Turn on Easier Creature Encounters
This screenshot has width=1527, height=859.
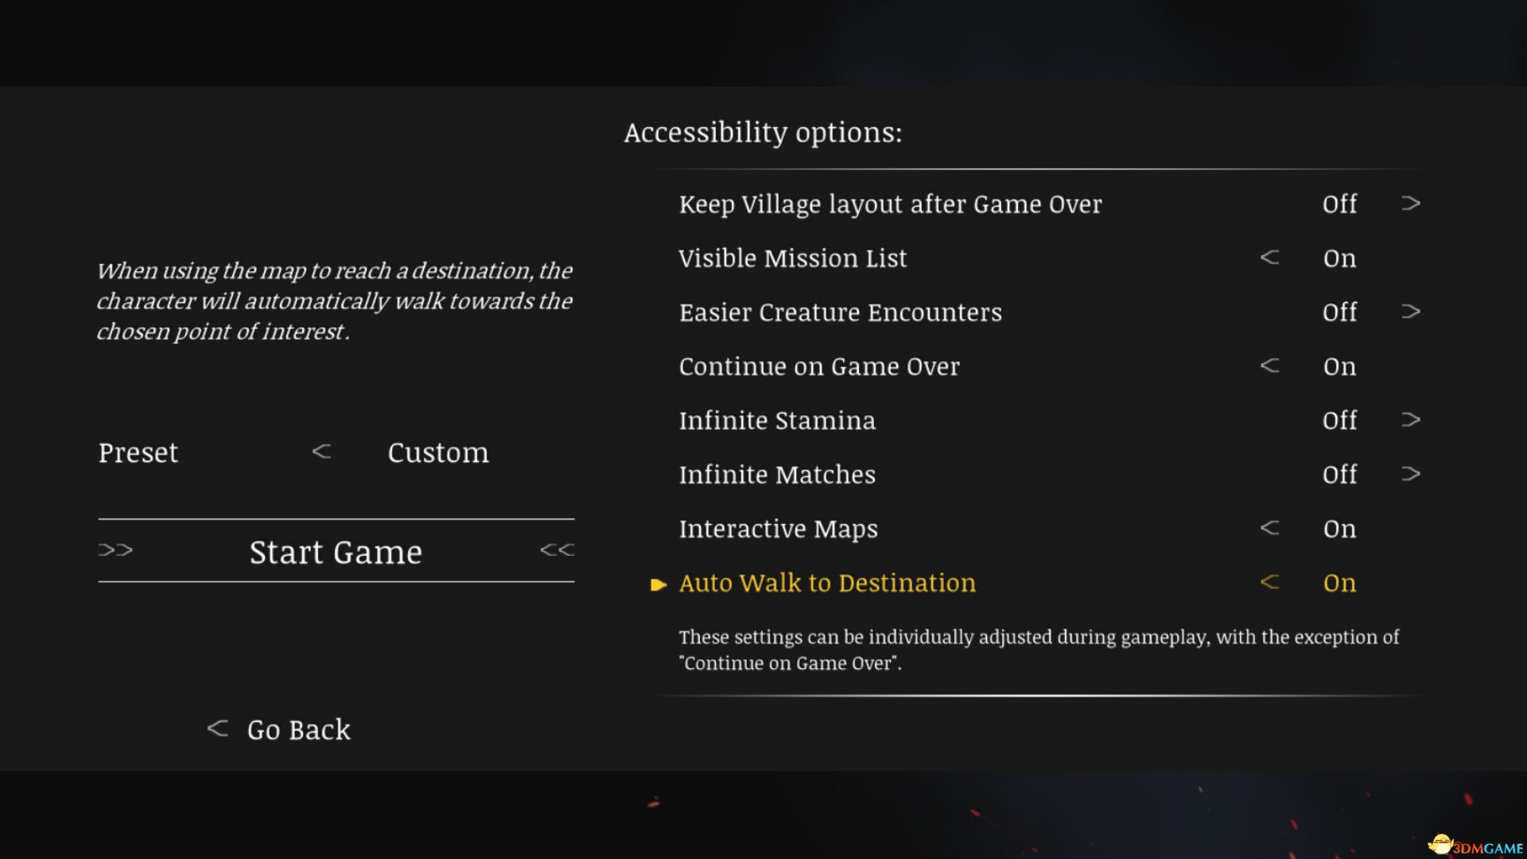click(x=1412, y=312)
